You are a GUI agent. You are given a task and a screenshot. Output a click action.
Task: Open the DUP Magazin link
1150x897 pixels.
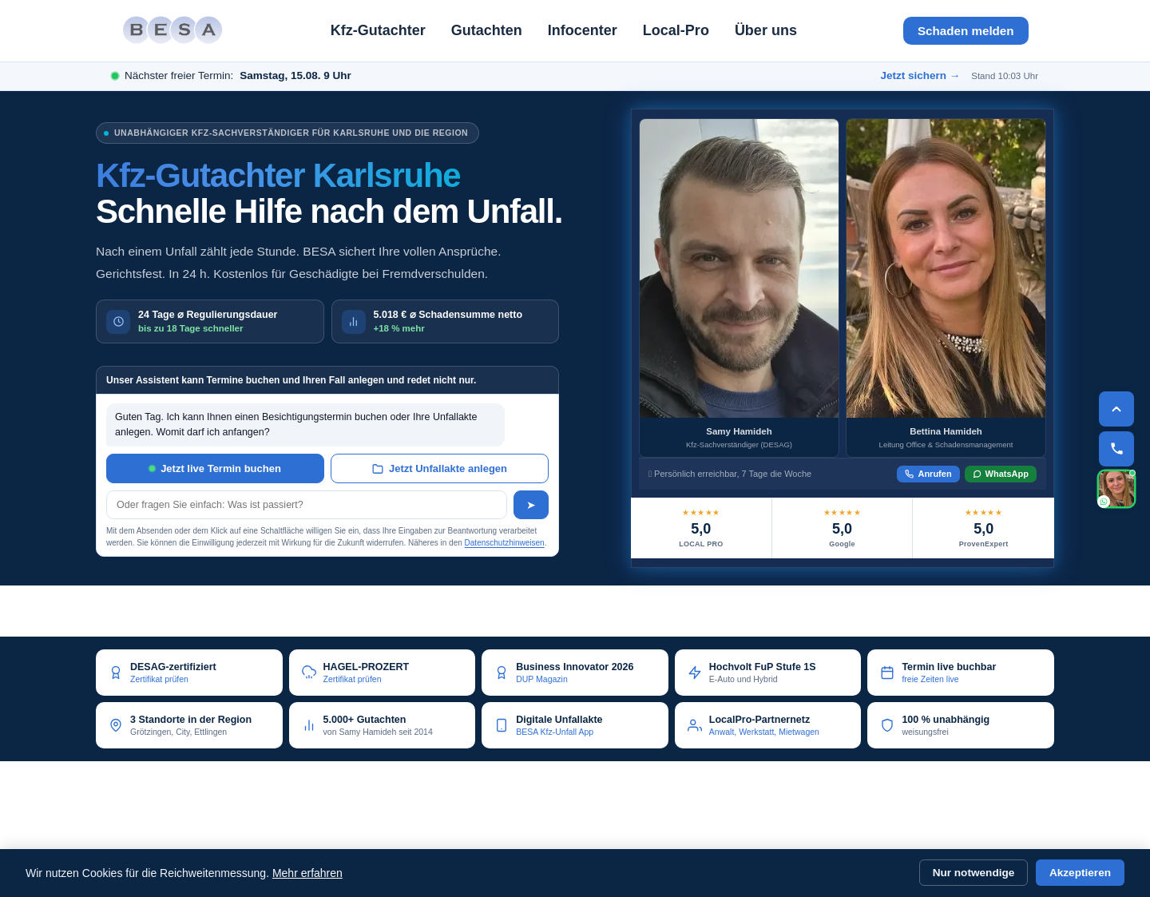click(541, 679)
